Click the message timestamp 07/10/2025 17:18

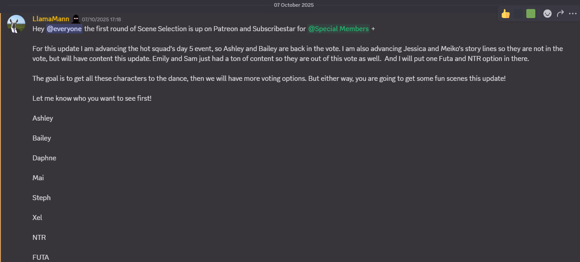[x=102, y=19]
